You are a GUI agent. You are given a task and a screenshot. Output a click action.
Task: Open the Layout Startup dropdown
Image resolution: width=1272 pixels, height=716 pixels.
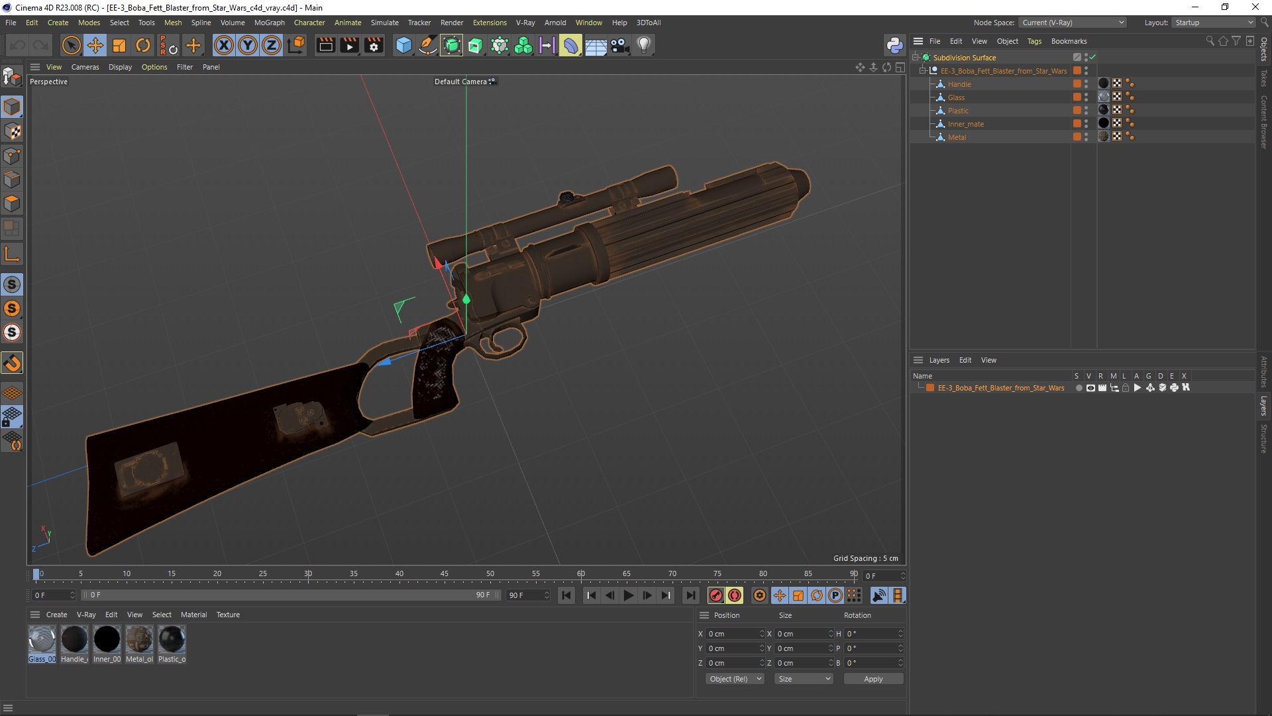point(1214,23)
